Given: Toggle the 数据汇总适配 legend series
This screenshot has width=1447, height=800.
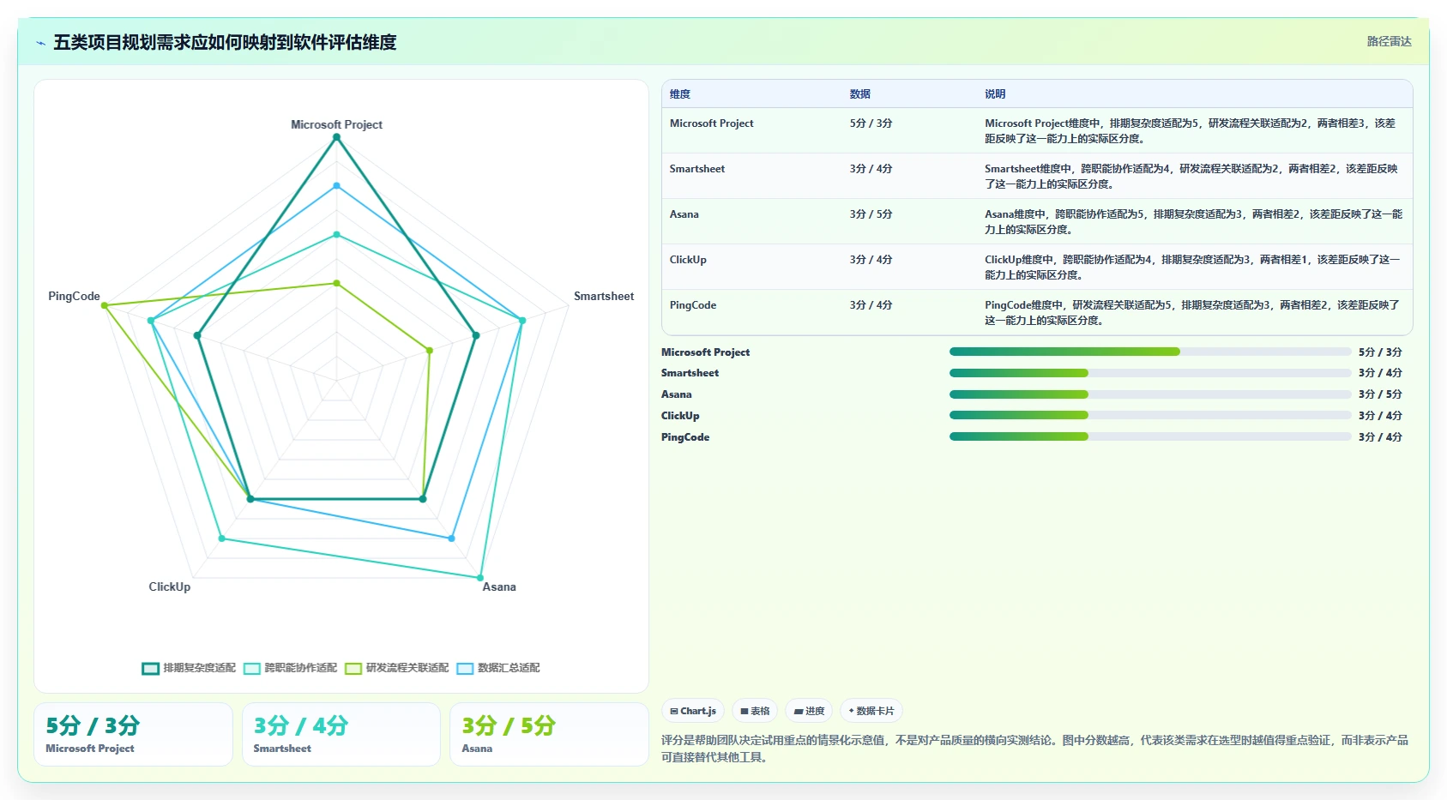Looking at the screenshot, I should coord(498,668).
